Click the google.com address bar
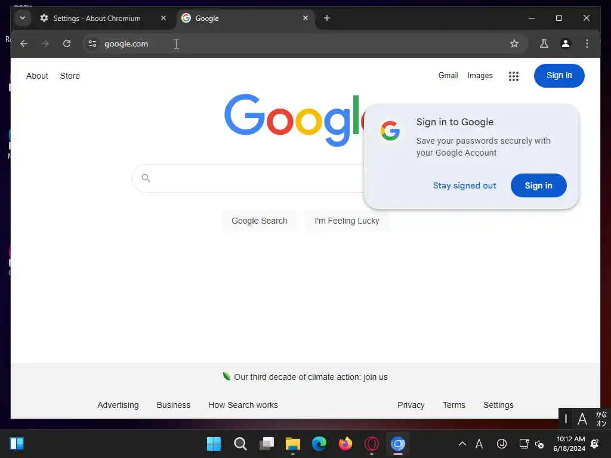611x458 pixels. click(305, 44)
